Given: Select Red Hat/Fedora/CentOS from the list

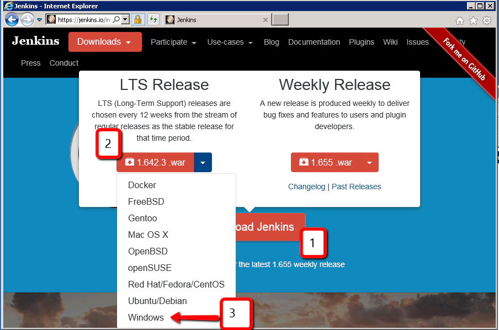Looking at the screenshot, I should [176, 284].
